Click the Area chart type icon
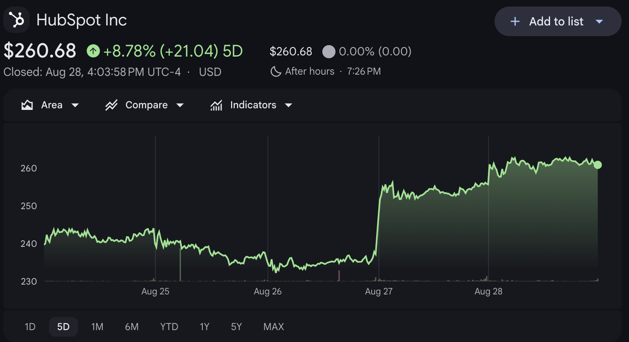This screenshot has width=629, height=342. click(27, 105)
